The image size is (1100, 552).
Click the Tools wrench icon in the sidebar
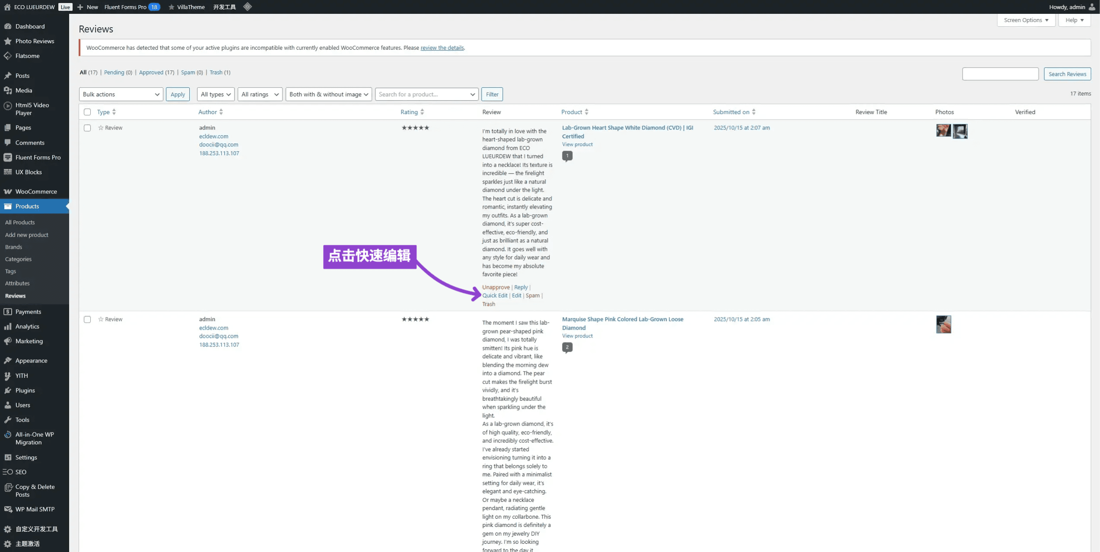click(x=8, y=419)
